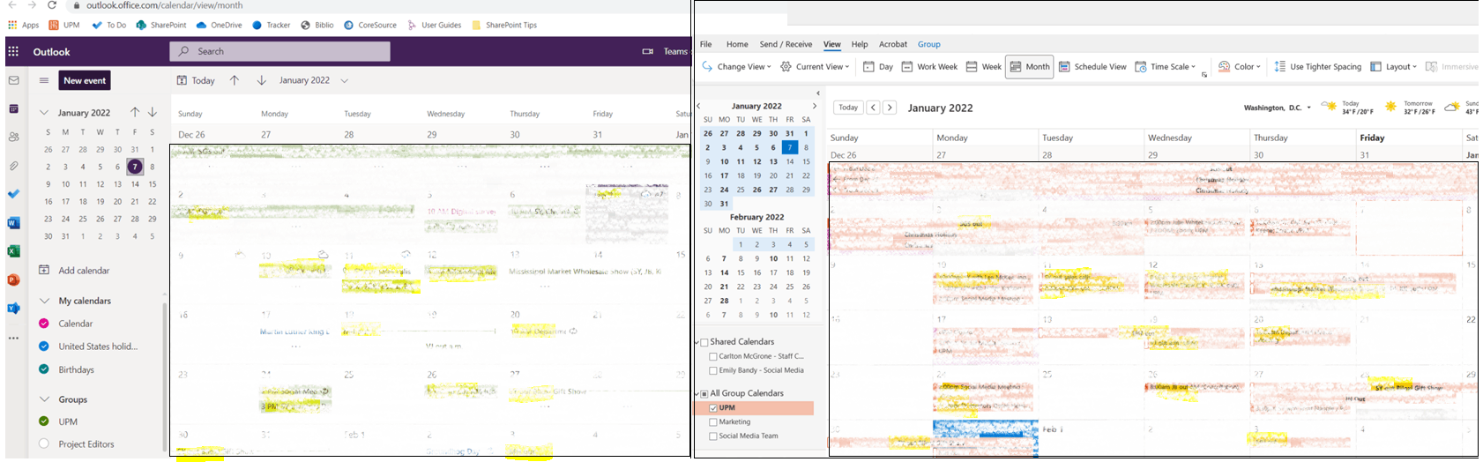Viewport: 1483px width, 462px height.
Task: Open the Outlook web app launcher grid
Action: point(13,51)
